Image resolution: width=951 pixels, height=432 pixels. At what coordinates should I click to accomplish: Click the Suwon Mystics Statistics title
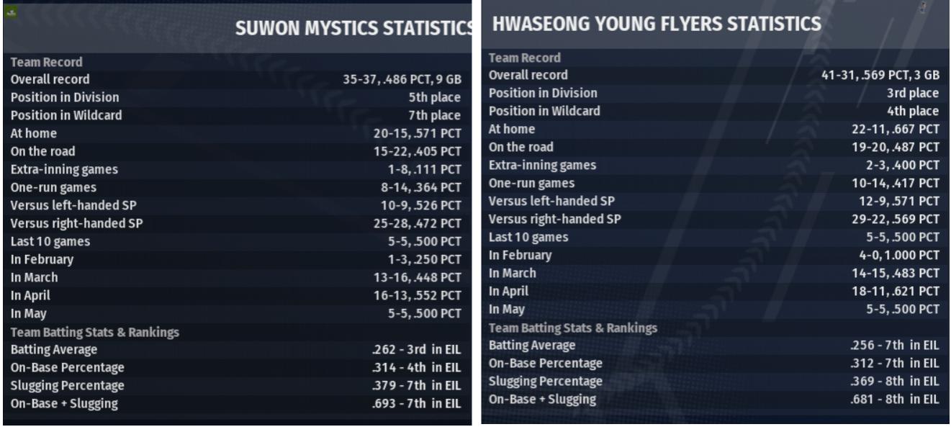pyautogui.click(x=353, y=31)
